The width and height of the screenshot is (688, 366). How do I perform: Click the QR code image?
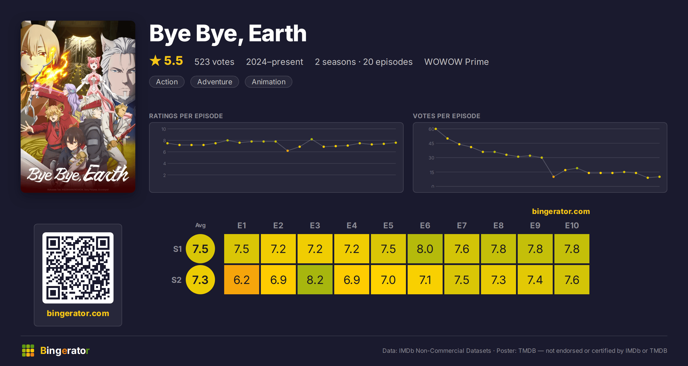coord(78,268)
